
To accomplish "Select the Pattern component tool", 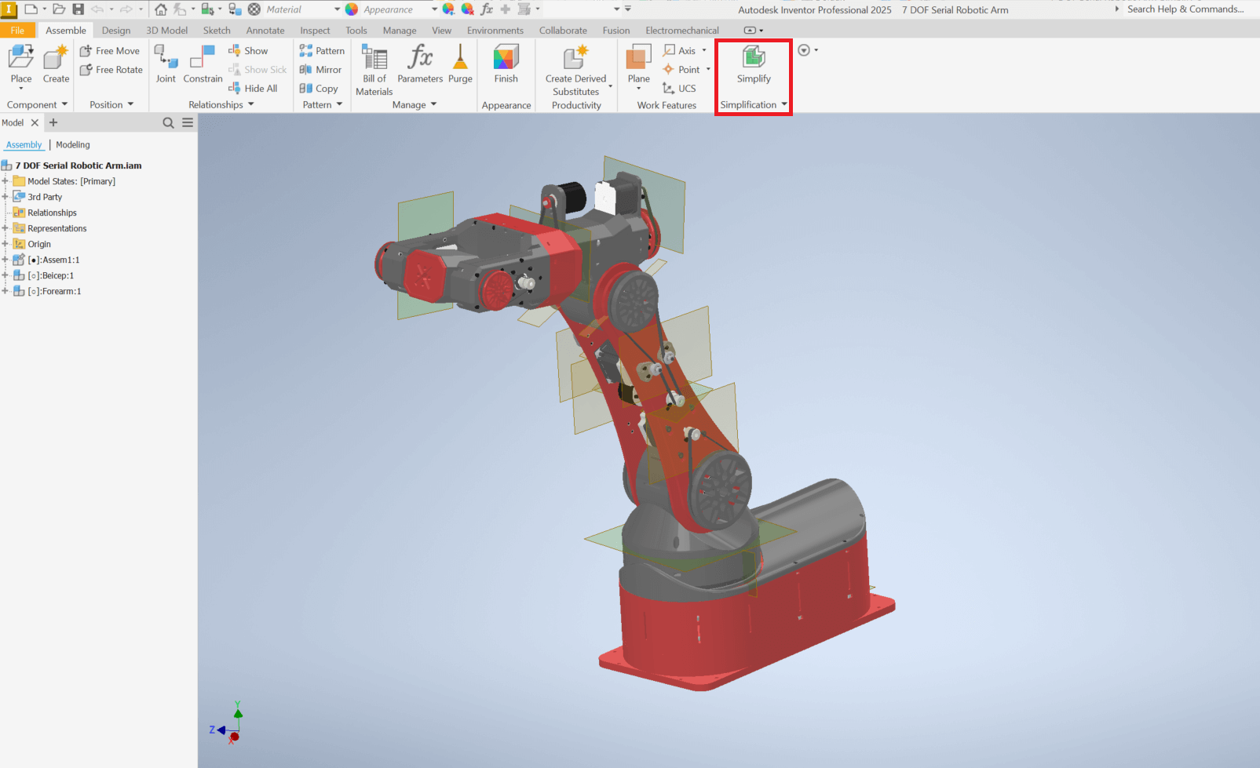I will (x=322, y=51).
